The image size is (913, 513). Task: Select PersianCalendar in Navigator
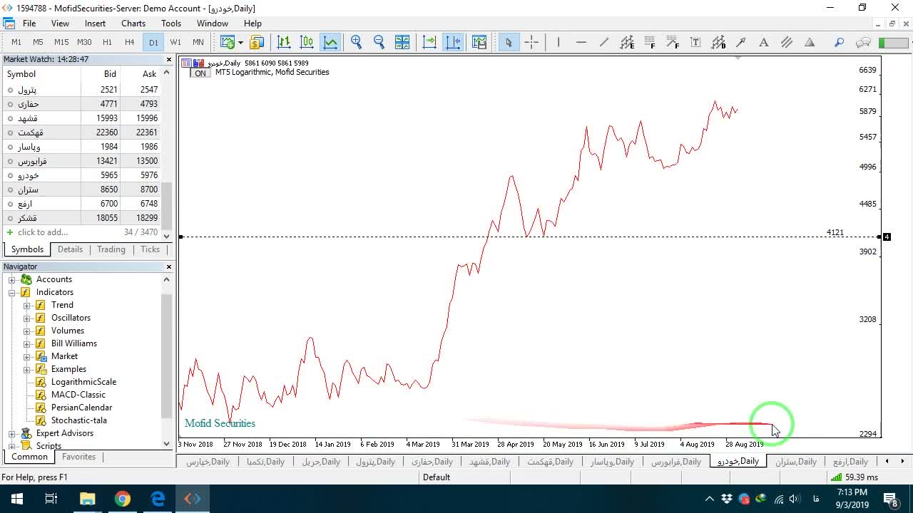coord(81,408)
